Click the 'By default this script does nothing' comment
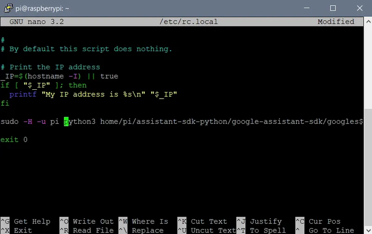The image size is (372, 234). point(91,49)
